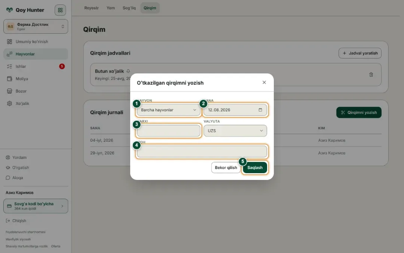Image resolution: width=404 pixels, height=253 pixels.
Task: Go to Umumiy ko'rinish overview
Action: [36, 42]
